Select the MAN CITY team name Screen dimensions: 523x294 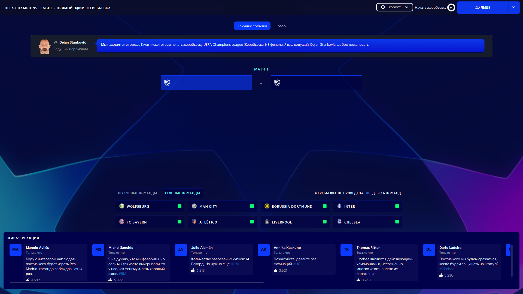pyautogui.click(x=208, y=207)
